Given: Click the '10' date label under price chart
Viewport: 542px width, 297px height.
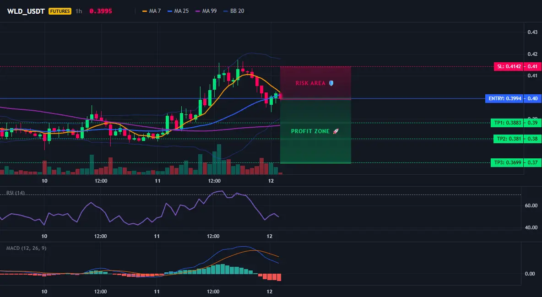Looking at the screenshot, I should (x=44, y=181).
